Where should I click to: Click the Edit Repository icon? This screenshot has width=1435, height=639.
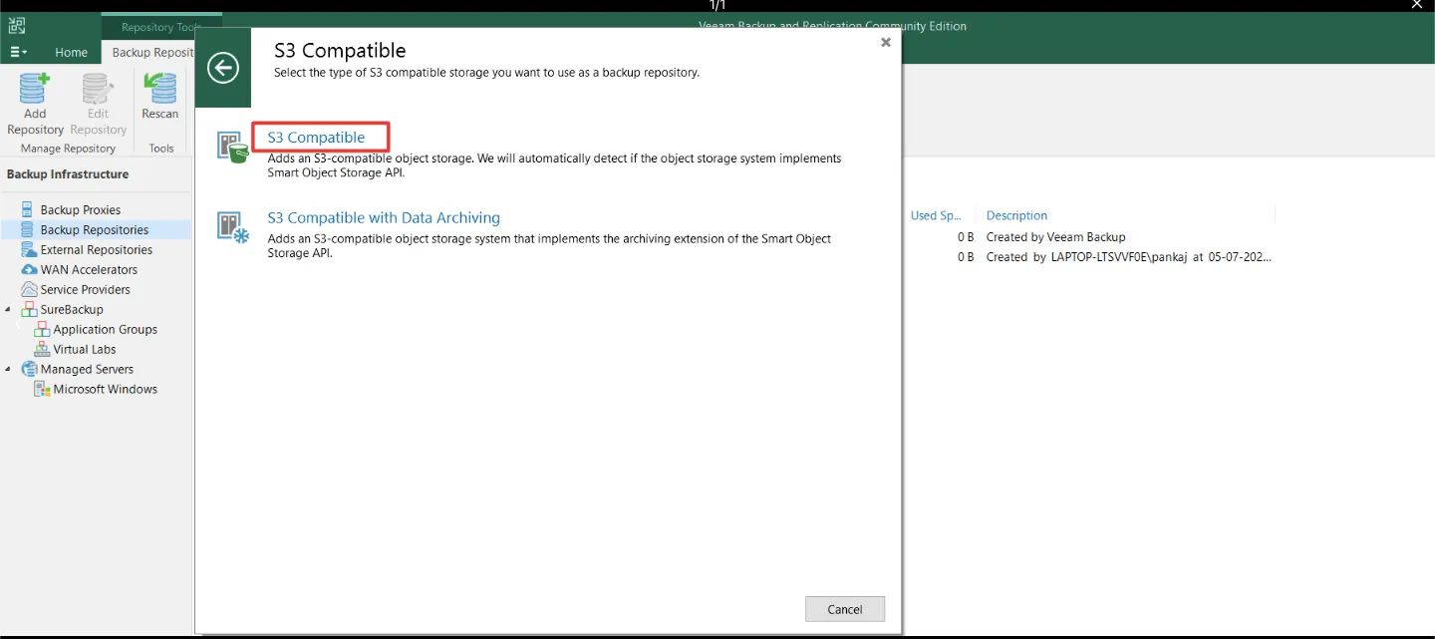point(98,89)
